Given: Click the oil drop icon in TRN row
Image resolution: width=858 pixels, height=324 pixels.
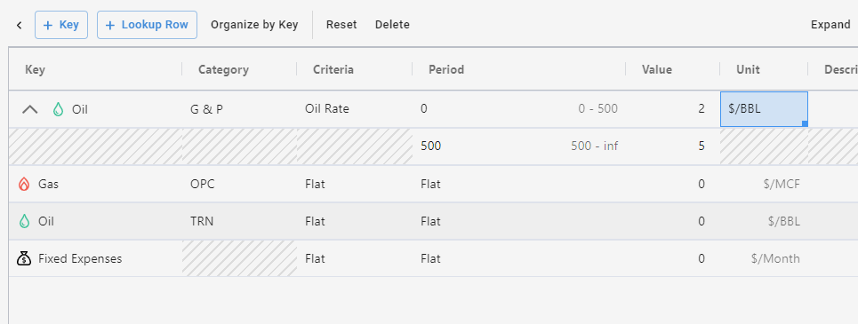Looking at the screenshot, I should (x=23, y=221).
